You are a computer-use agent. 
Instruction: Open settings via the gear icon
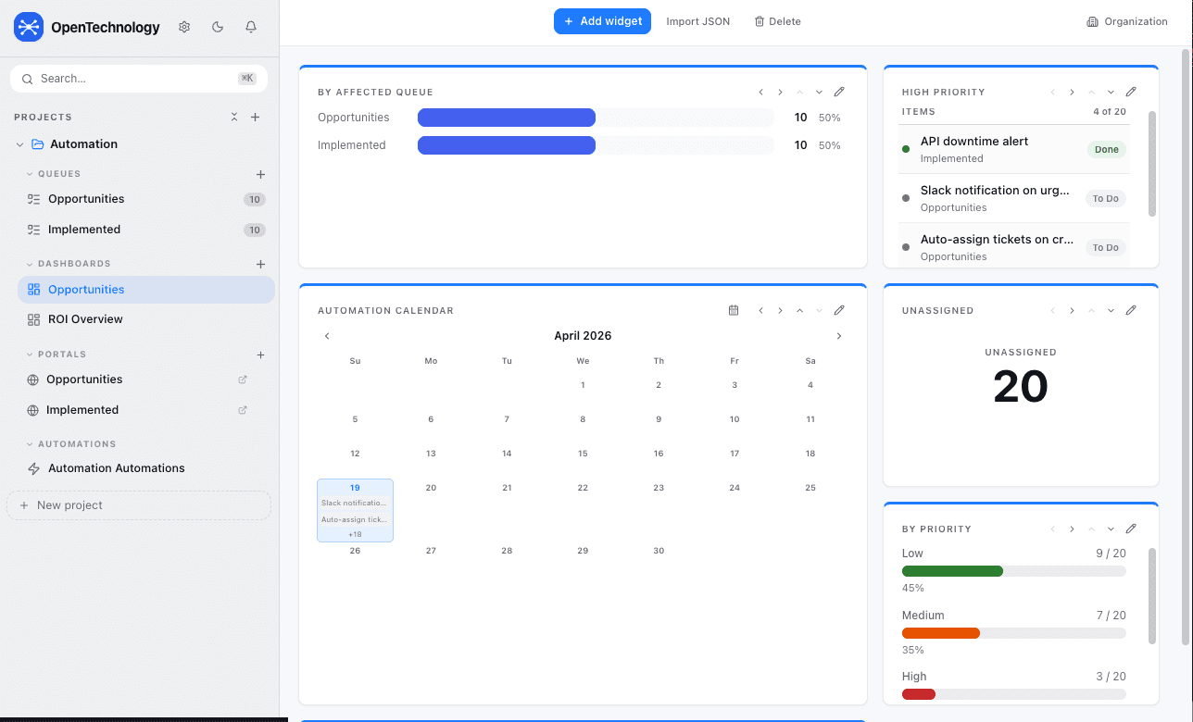[x=184, y=27]
